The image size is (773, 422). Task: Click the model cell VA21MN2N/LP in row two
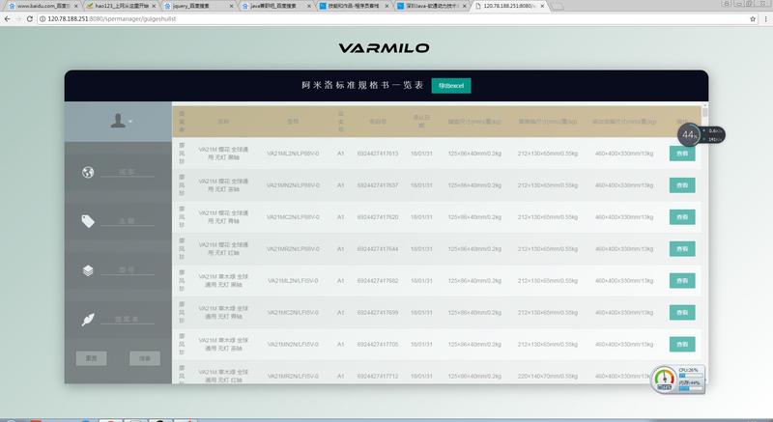(293, 185)
